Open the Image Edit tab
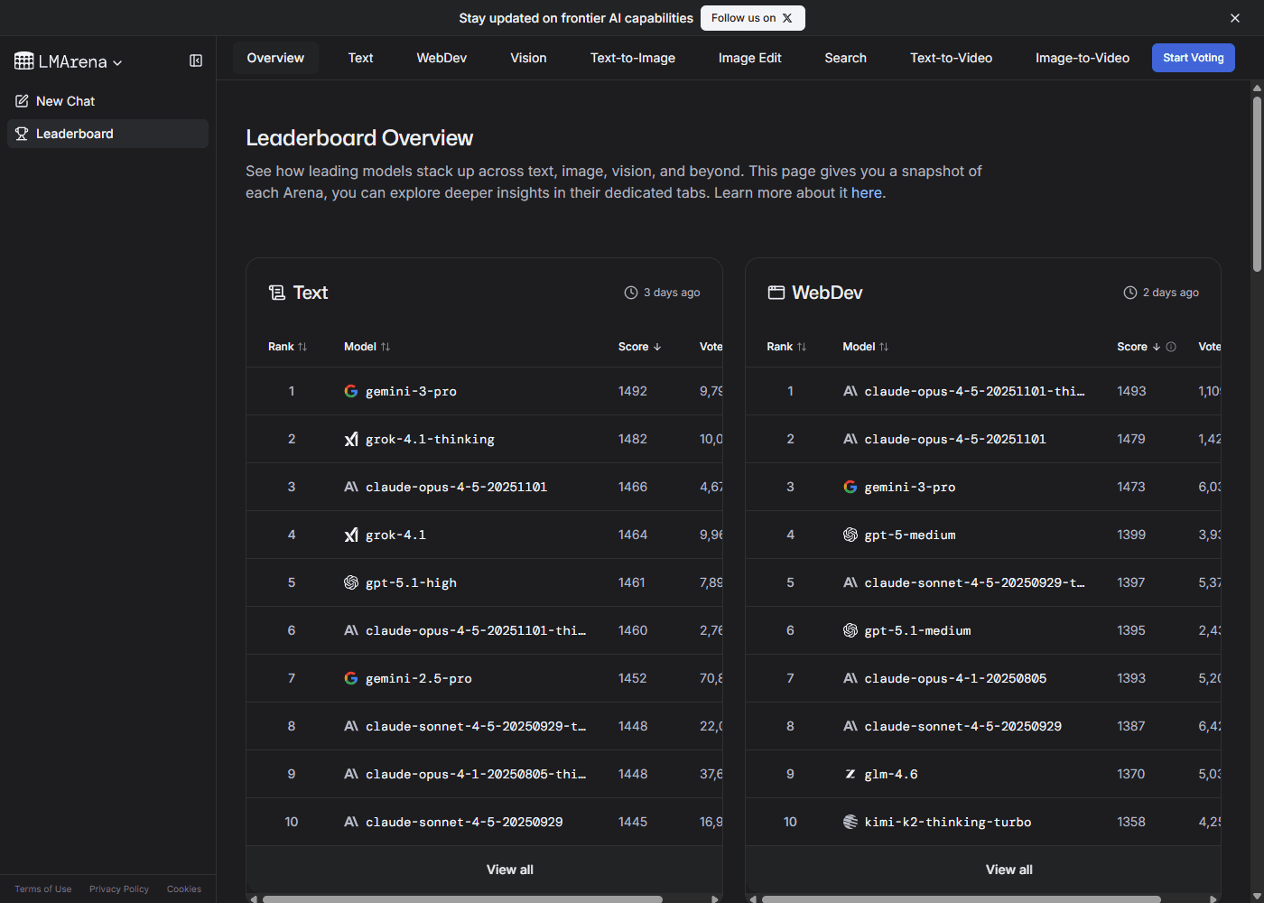Image resolution: width=1264 pixels, height=903 pixels. point(749,58)
